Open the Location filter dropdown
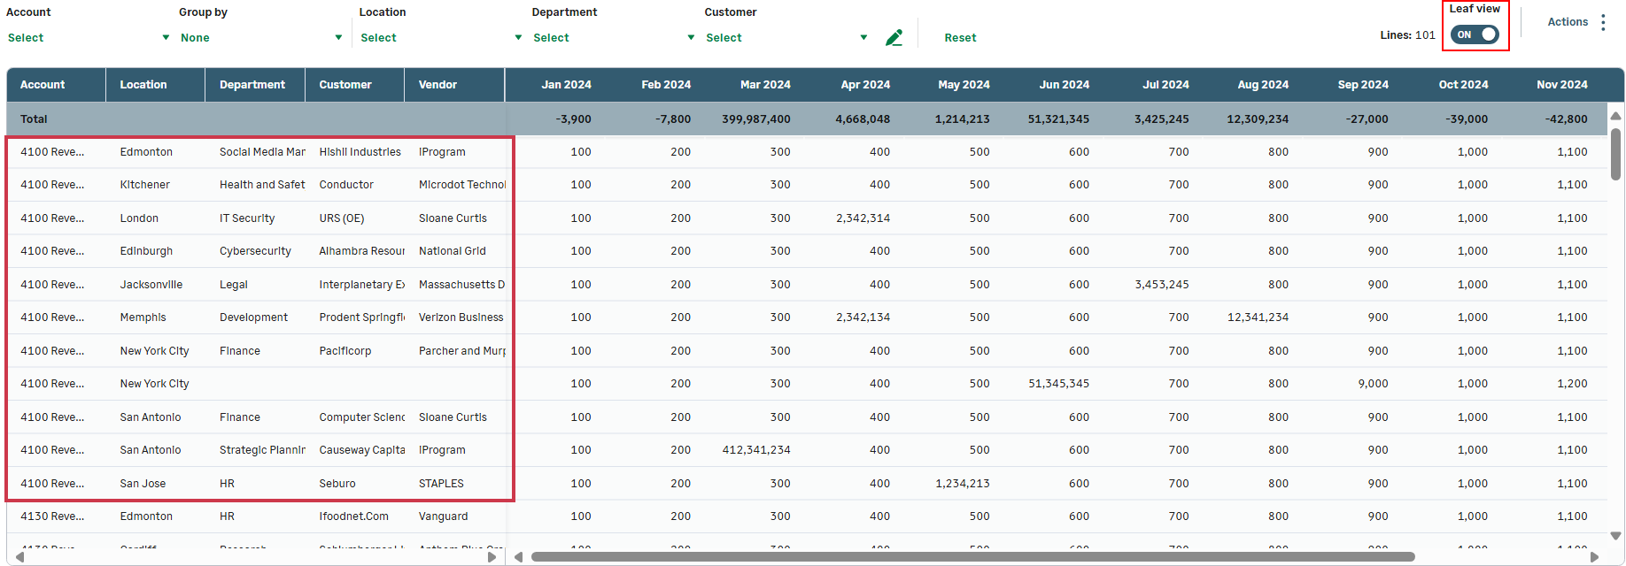 (440, 38)
